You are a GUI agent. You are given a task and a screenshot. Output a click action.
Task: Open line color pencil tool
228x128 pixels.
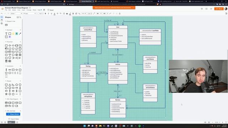pos(70,14)
